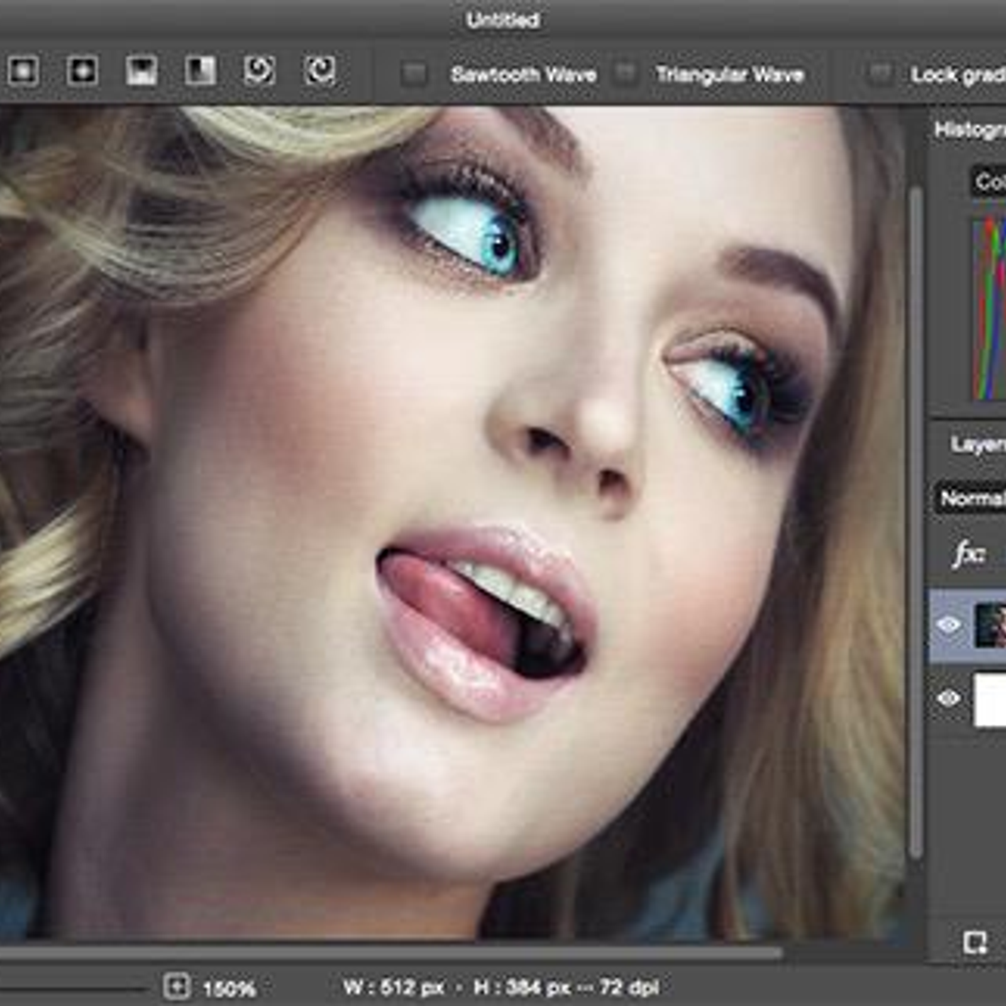Screen dimensions: 1006x1006
Task: Toggle the Lock gradient checkbox
Action: point(879,74)
